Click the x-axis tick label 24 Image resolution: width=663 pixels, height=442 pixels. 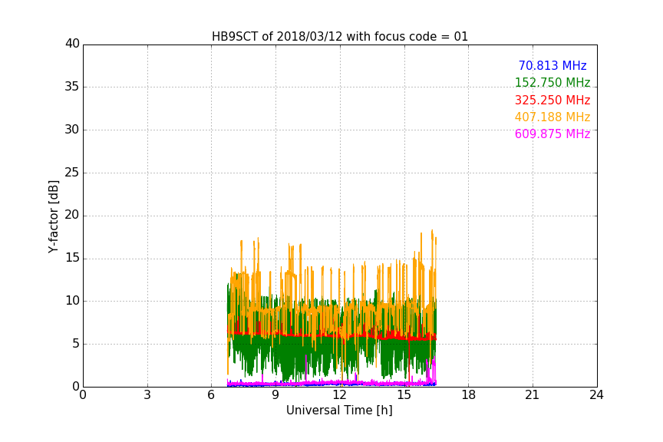tap(596, 395)
